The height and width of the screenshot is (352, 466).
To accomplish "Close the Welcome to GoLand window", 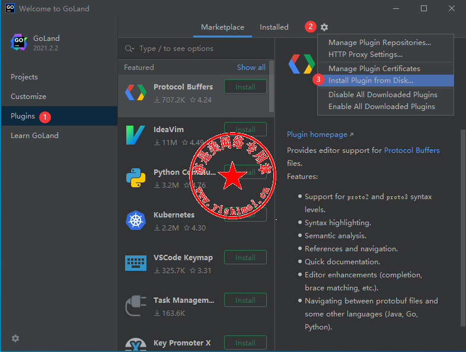I will [451, 8].
